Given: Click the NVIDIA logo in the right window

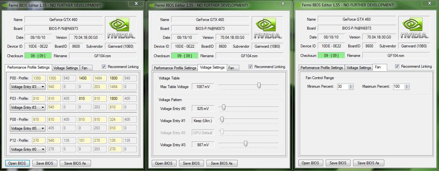Looking at the screenshot, I should (x=415, y=28).
